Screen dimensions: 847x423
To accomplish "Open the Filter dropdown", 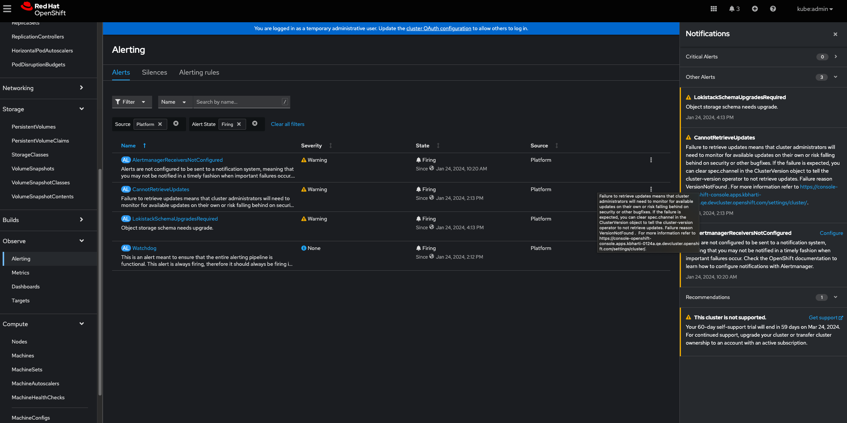I will tap(131, 102).
